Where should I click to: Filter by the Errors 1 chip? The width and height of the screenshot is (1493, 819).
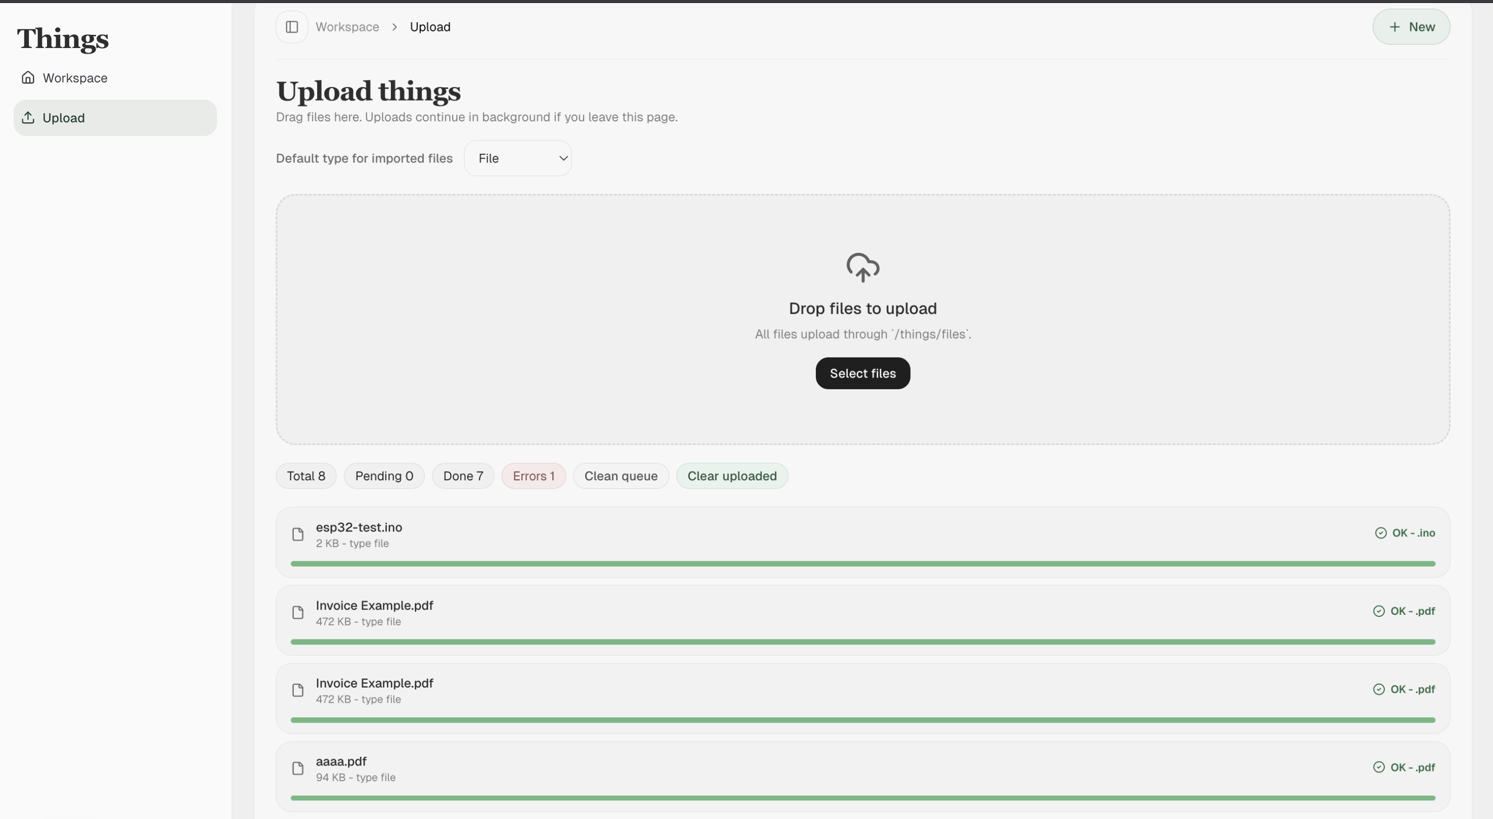(533, 476)
